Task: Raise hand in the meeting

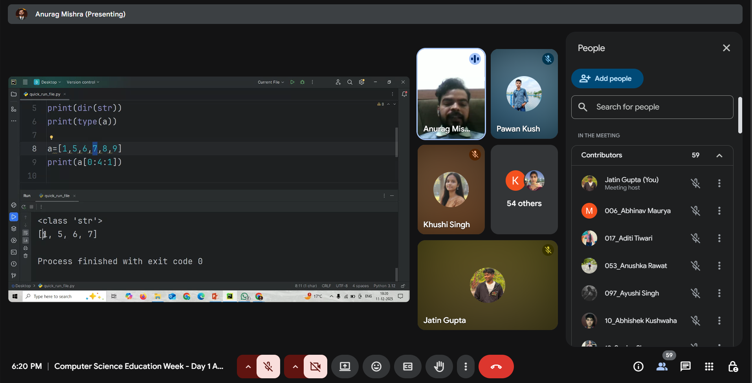Action: (x=439, y=367)
